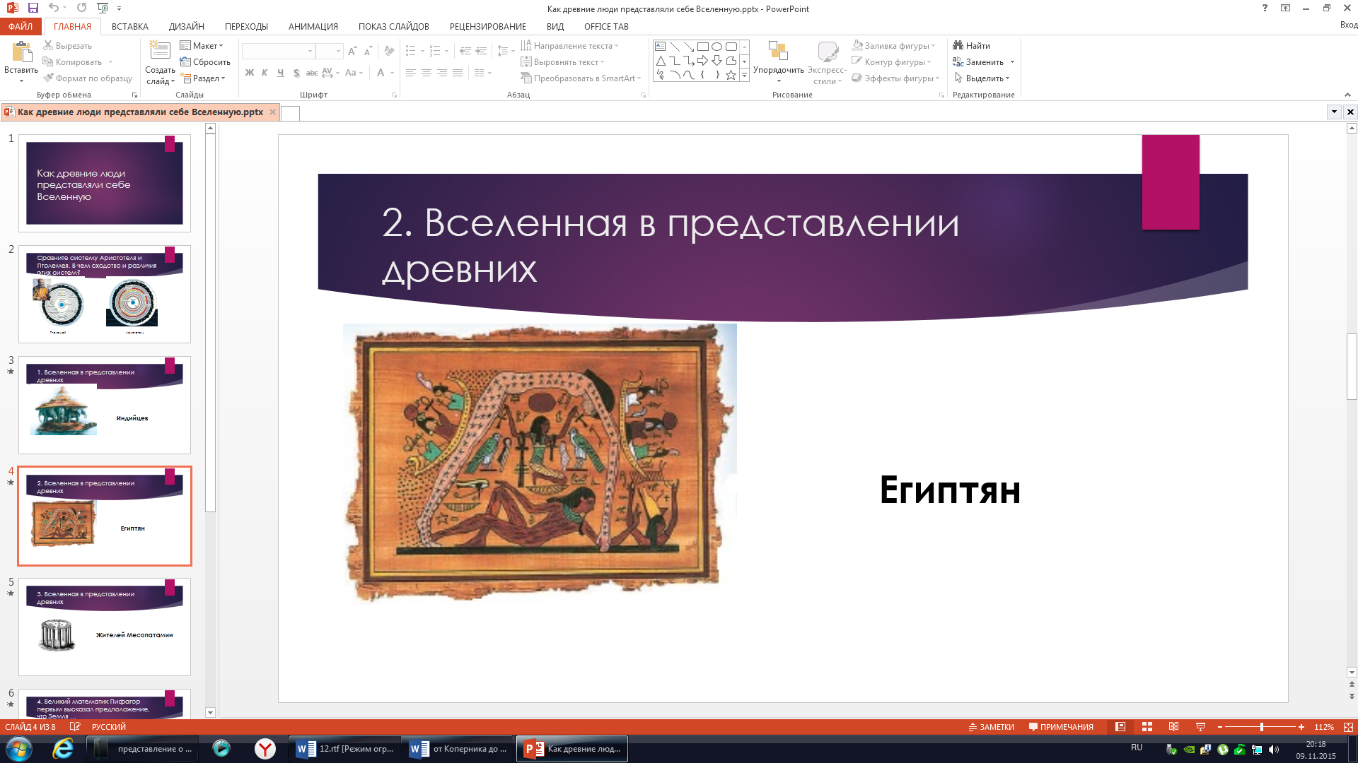Switch to ДИЗАЙН (Design) tab
Screen dimensions: 1358x763
[187, 26]
